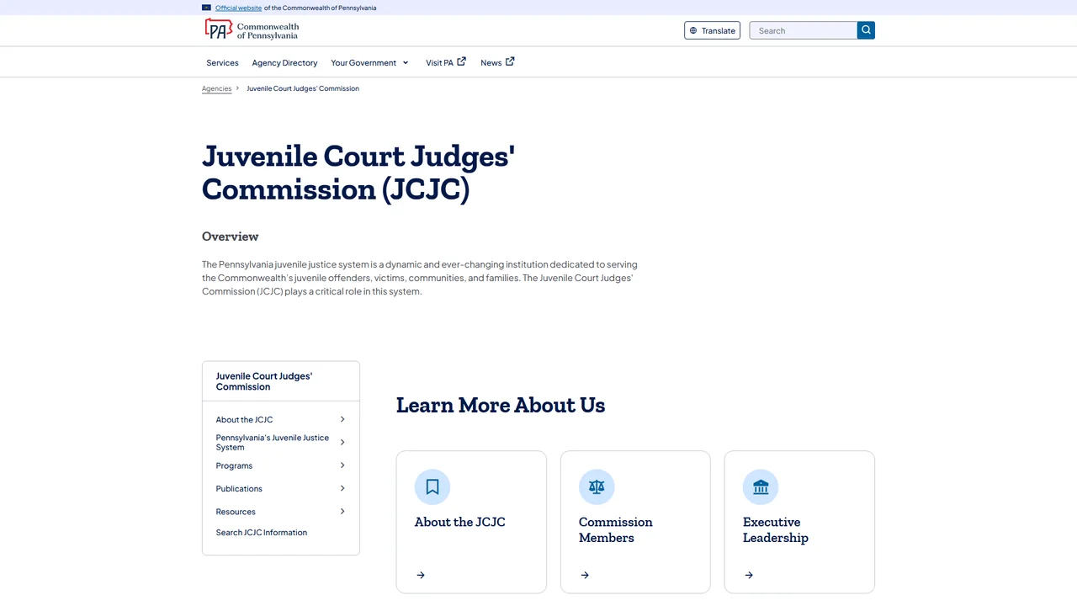Select the Publications sidebar item text
This screenshot has height=606, width=1077.
click(x=239, y=488)
